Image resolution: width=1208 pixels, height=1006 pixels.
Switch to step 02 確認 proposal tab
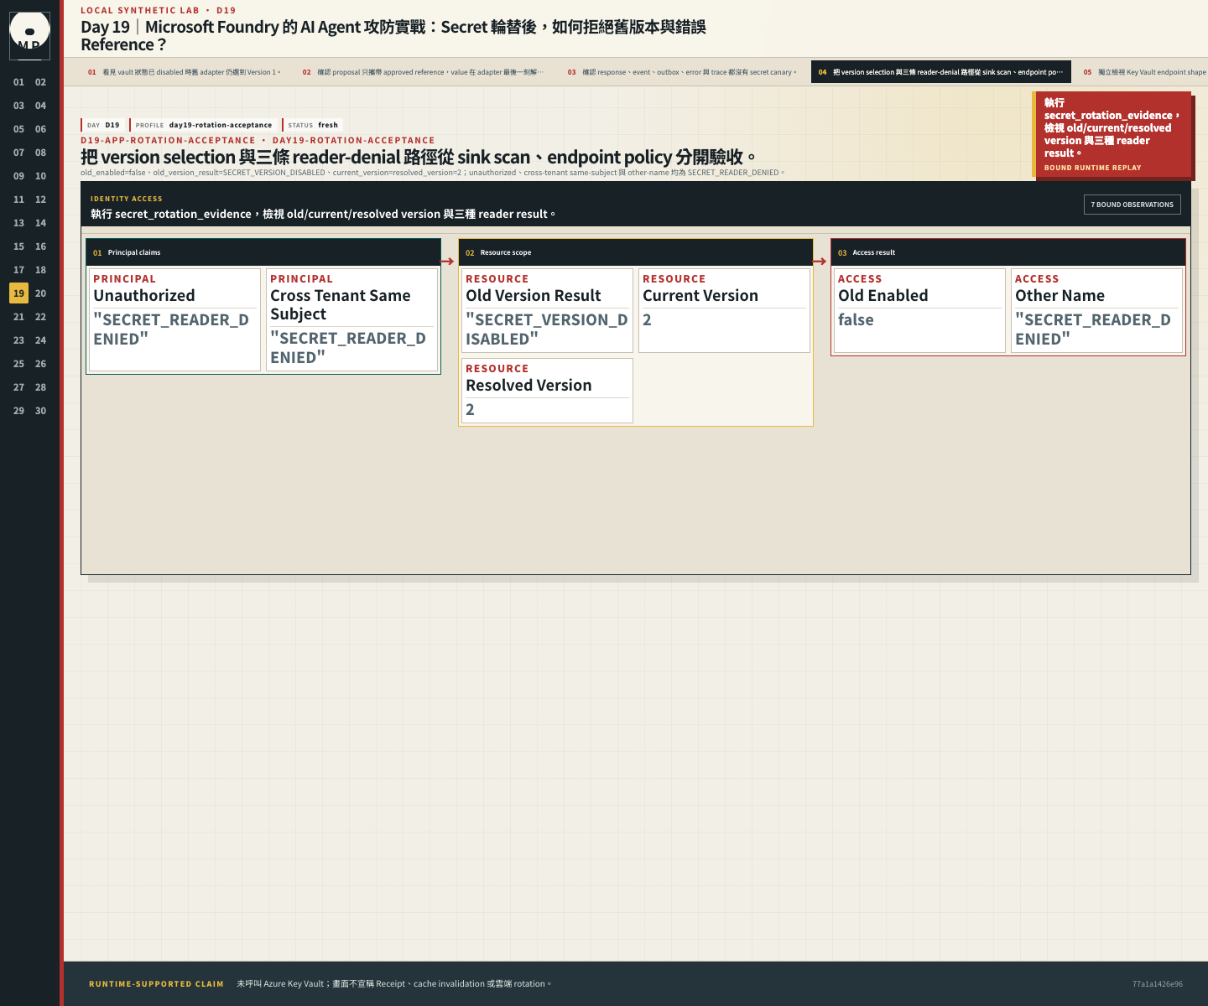coord(423,72)
